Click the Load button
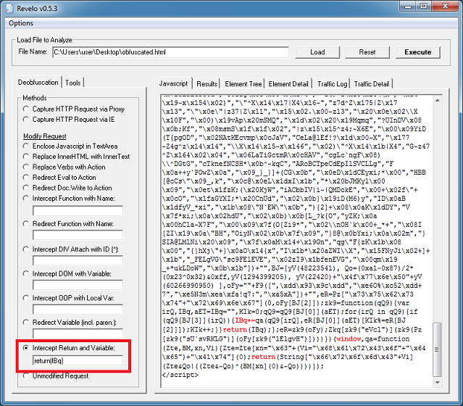The width and height of the screenshot is (463, 406). pos(317,52)
